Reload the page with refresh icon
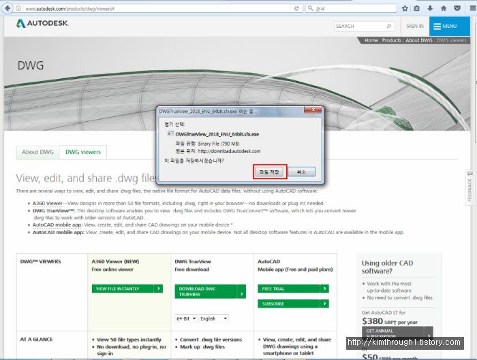The image size is (477, 360). tap(296, 8)
